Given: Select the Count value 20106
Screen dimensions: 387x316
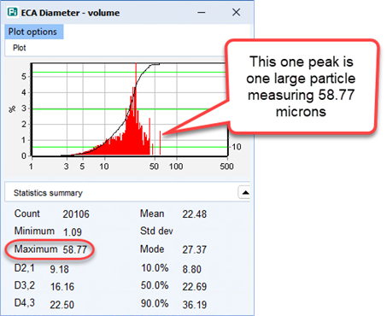Looking at the screenshot, I should [x=76, y=214].
